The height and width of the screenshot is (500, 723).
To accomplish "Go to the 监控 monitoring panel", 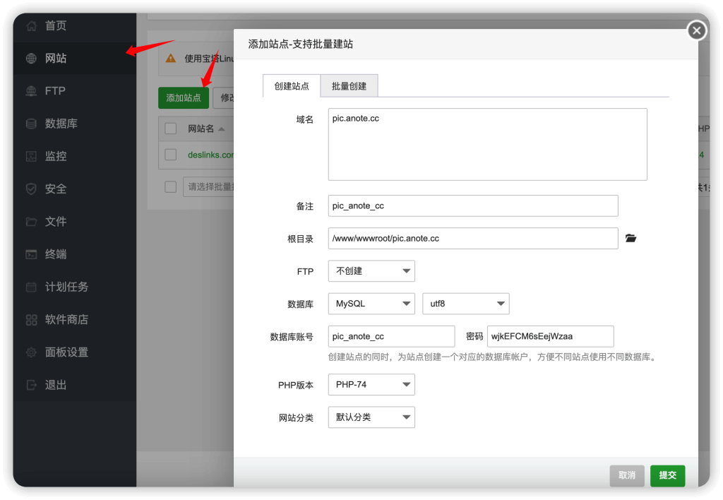I will [49, 156].
